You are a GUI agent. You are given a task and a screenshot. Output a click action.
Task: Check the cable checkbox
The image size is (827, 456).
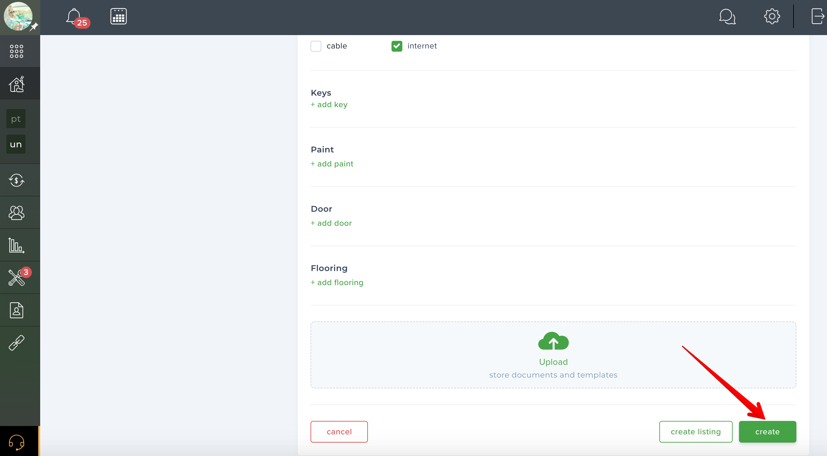tap(316, 46)
